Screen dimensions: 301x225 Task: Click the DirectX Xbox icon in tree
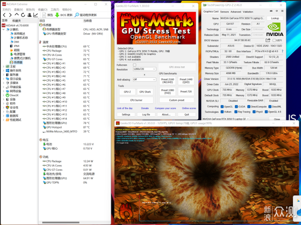(x=7, y=95)
